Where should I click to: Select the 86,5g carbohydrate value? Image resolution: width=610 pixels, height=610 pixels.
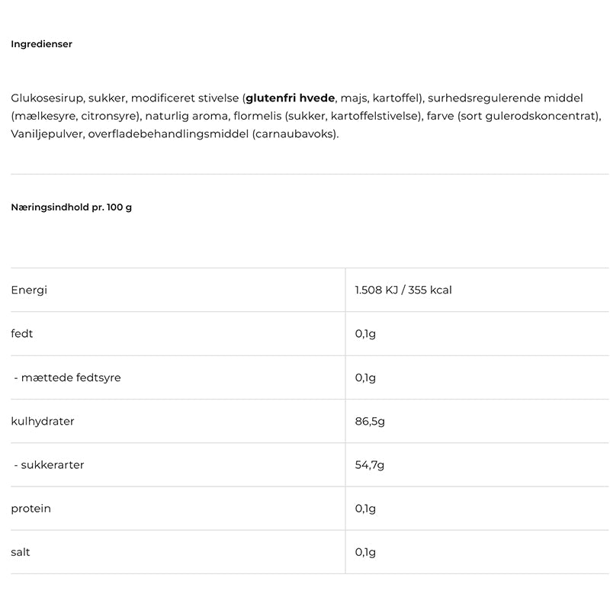click(370, 422)
